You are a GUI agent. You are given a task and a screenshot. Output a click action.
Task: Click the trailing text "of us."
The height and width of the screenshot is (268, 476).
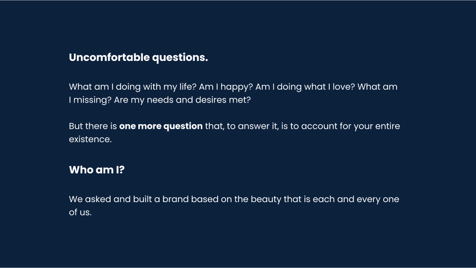[80, 213]
